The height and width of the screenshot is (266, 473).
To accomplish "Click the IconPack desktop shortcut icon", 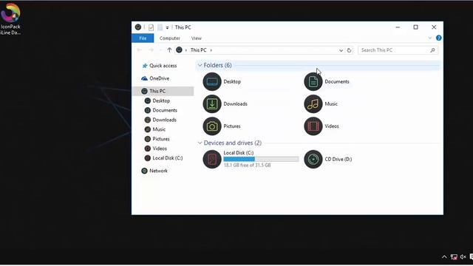I will tap(10, 13).
